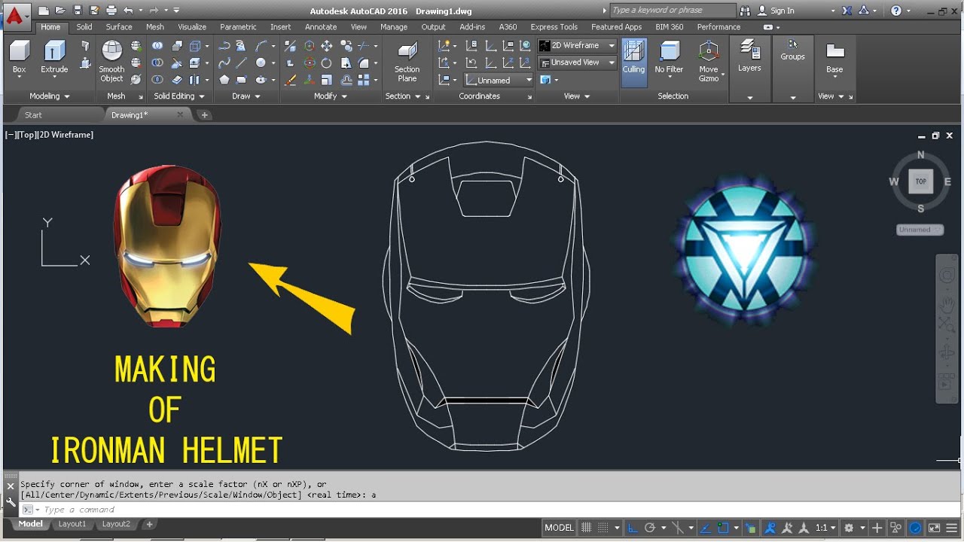Expand the Draw panel
This screenshot has height=542, width=964.
(246, 96)
